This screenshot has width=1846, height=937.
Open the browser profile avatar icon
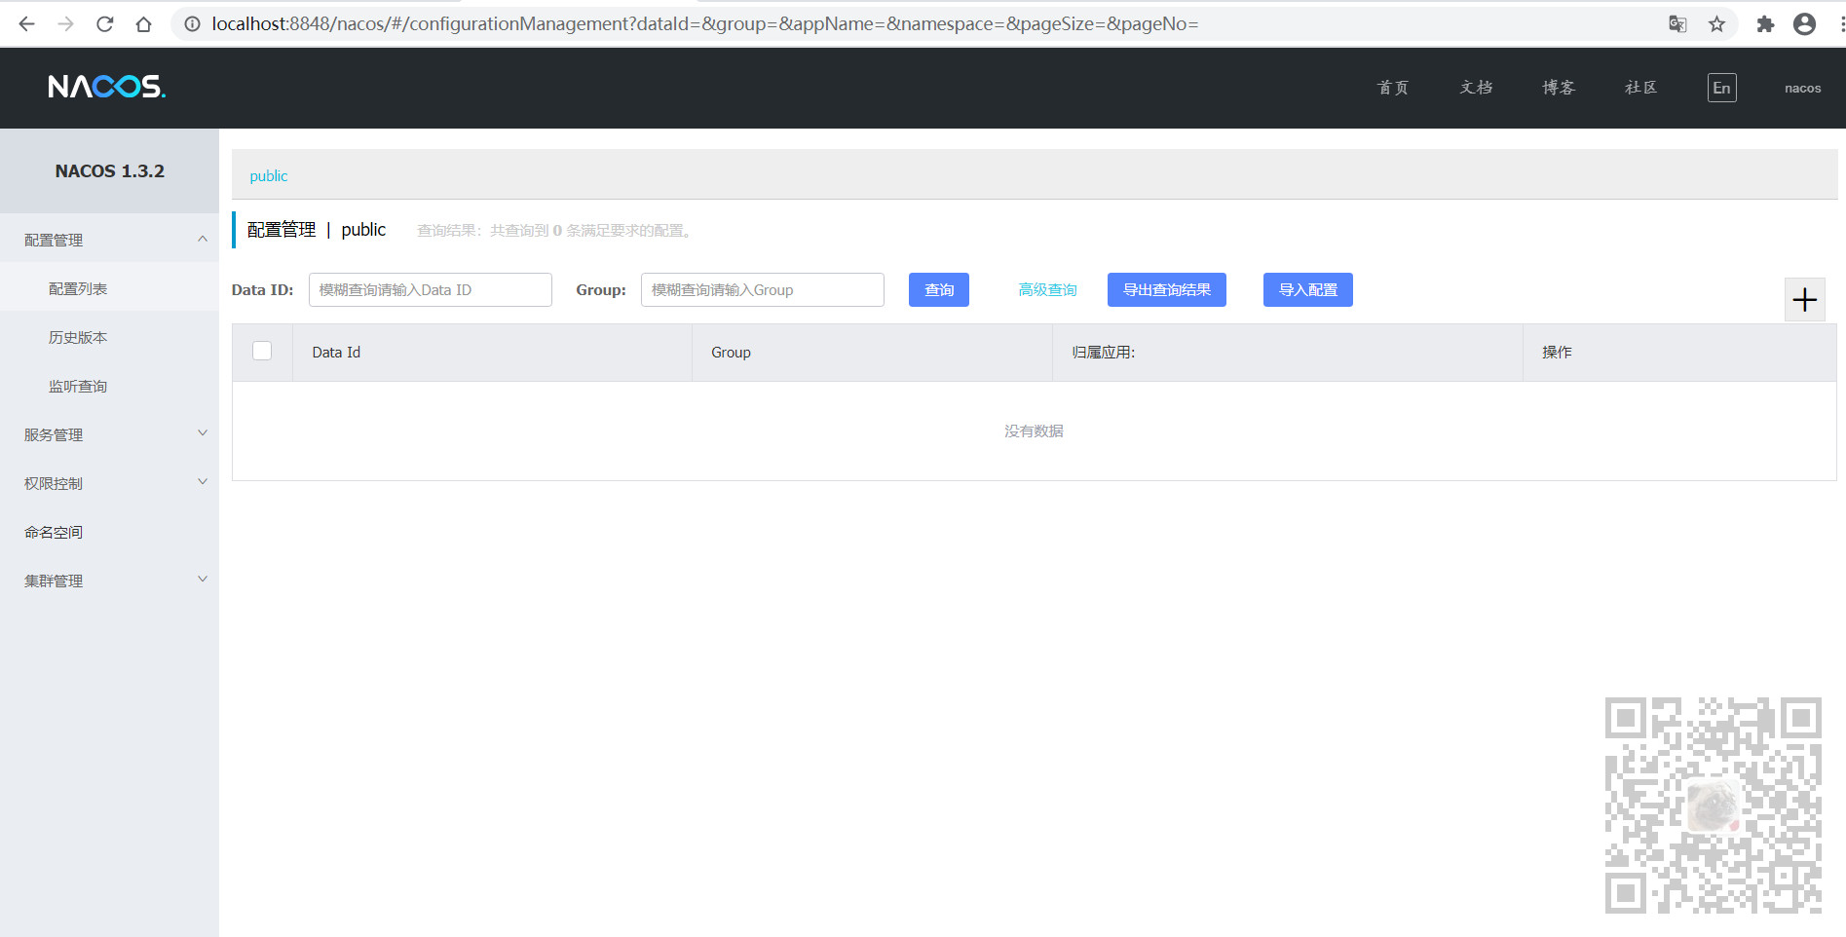[x=1804, y=24]
